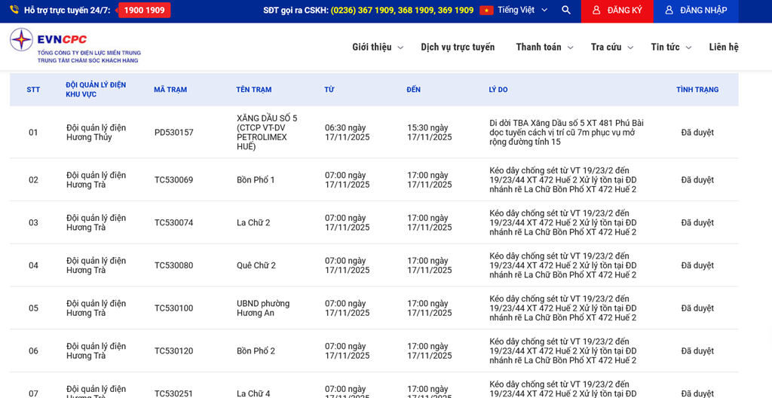Image resolution: width=772 pixels, height=398 pixels.
Task: Click the EVNCPC logo
Action: 75,46
